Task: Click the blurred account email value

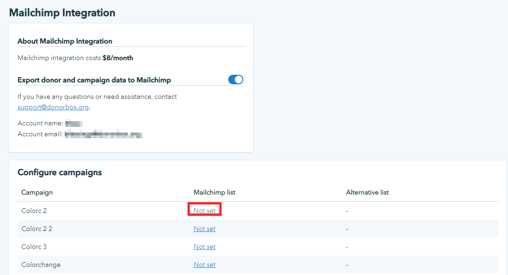Action: click(x=103, y=135)
